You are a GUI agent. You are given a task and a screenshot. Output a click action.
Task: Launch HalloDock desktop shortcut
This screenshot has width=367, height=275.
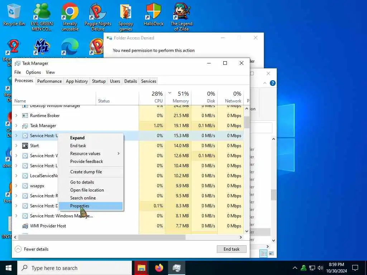click(153, 14)
